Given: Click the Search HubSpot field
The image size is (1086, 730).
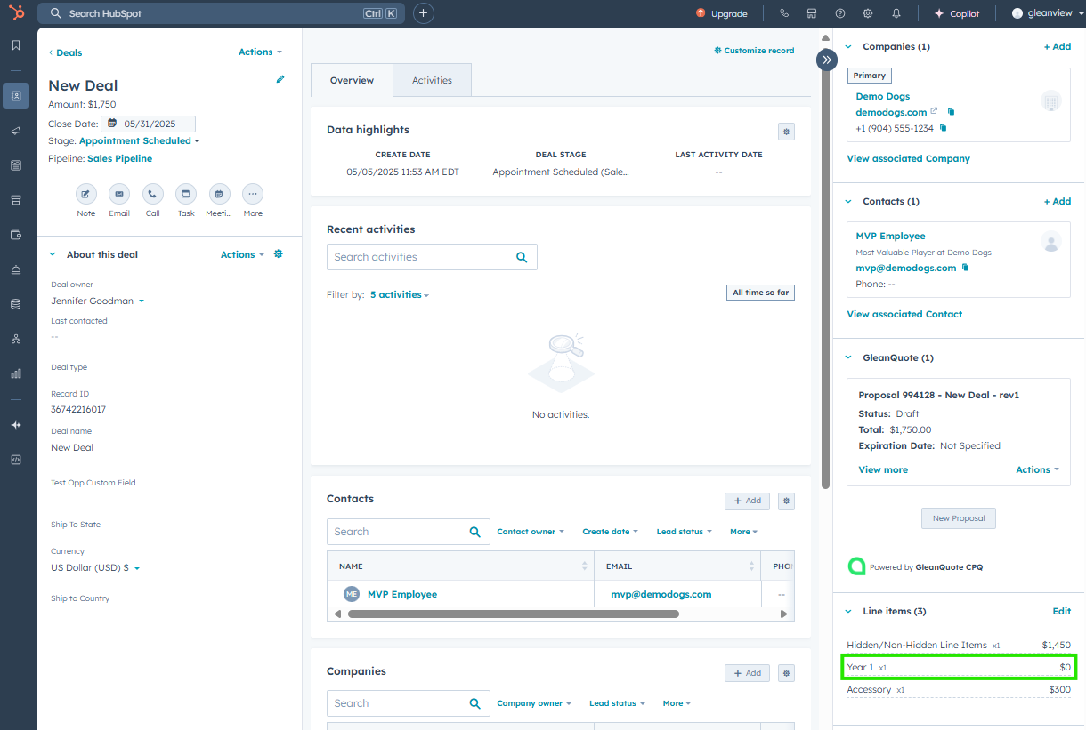Looking at the screenshot, I should point(221,13).
